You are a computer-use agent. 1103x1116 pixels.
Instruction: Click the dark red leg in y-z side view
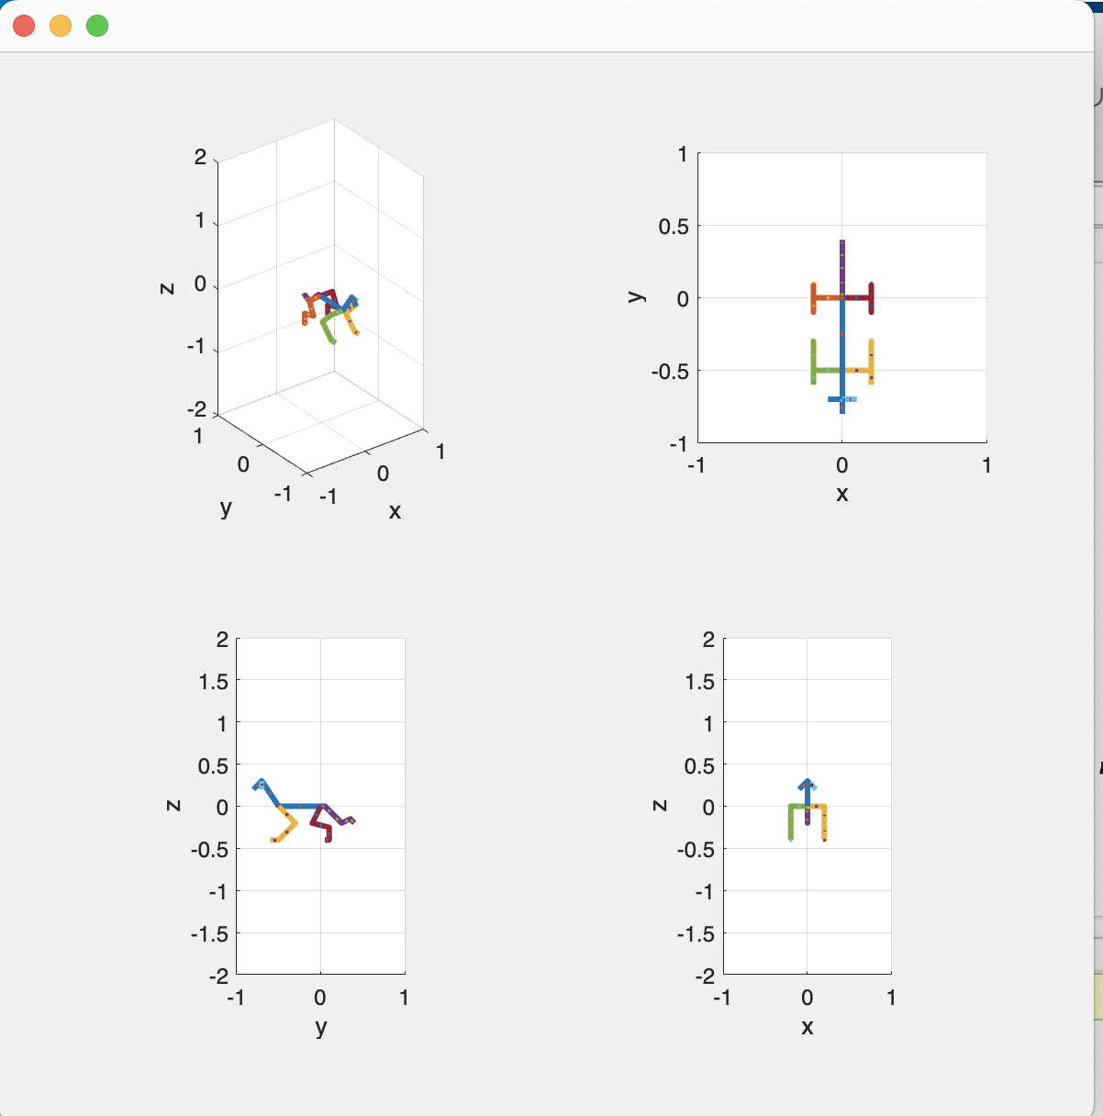tap(321, 824)
